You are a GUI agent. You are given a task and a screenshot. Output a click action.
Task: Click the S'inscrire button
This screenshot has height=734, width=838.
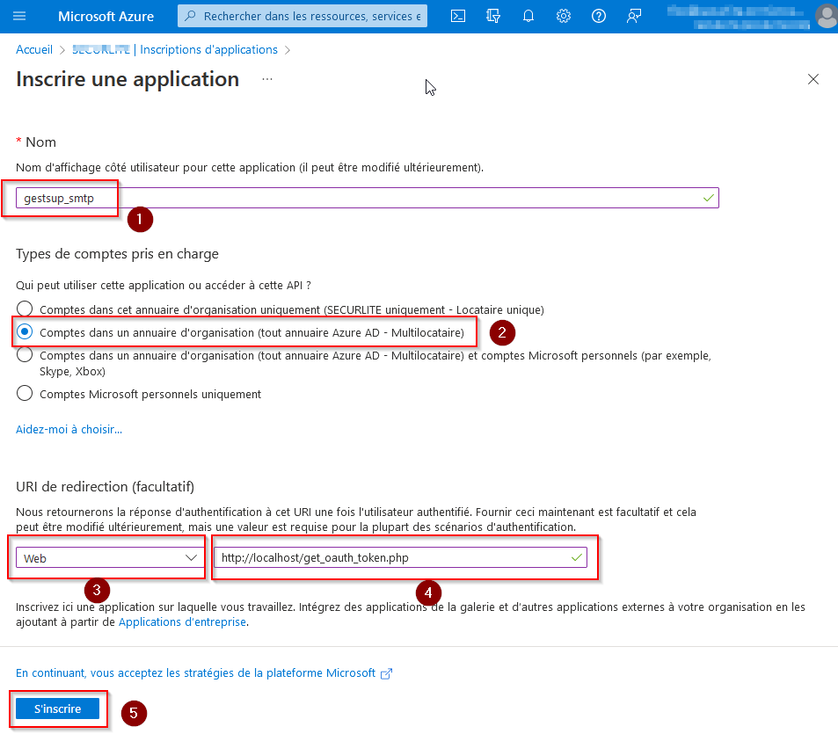[x=58, y=709]
